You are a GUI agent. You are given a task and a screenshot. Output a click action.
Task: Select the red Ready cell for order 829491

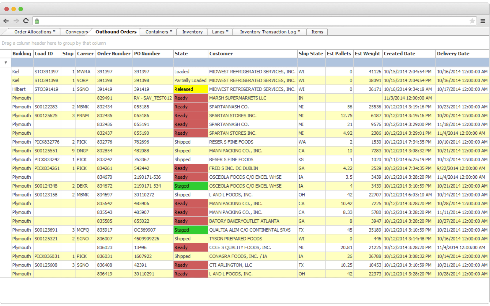click(x=190, y=98)
